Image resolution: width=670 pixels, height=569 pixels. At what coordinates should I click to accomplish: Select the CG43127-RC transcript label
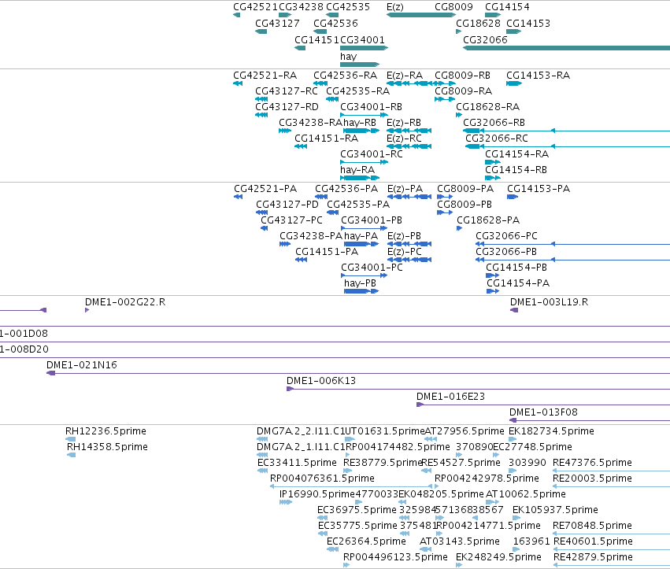[x=287, y=91]
